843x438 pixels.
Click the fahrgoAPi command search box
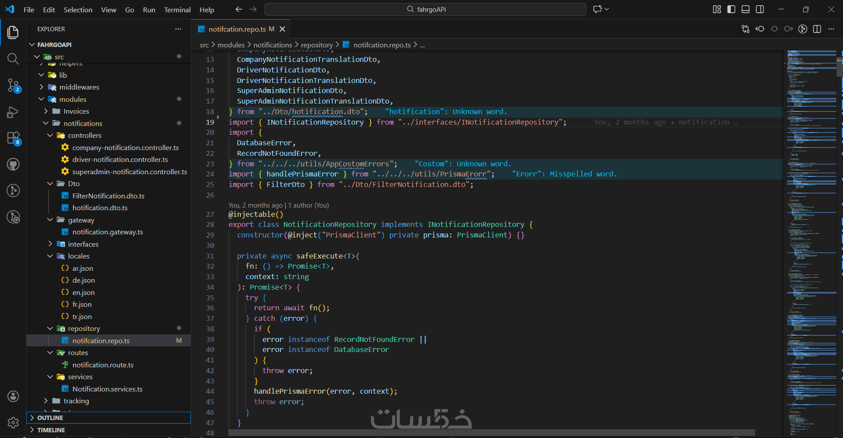coord(425,9)
